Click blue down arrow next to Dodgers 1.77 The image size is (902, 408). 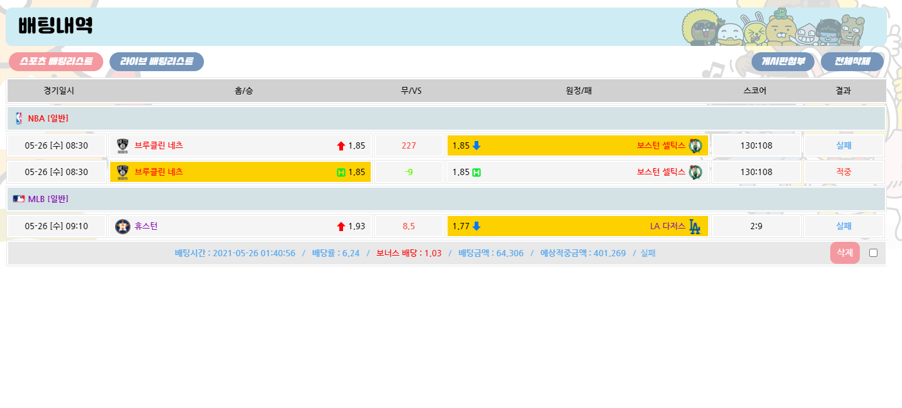pos(476,226)
